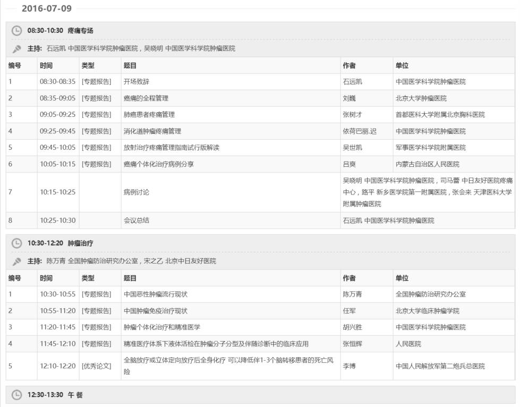Click the clock icon beside 12:30-13:30 午餐
520x407 pixels.
coord(16,395)
